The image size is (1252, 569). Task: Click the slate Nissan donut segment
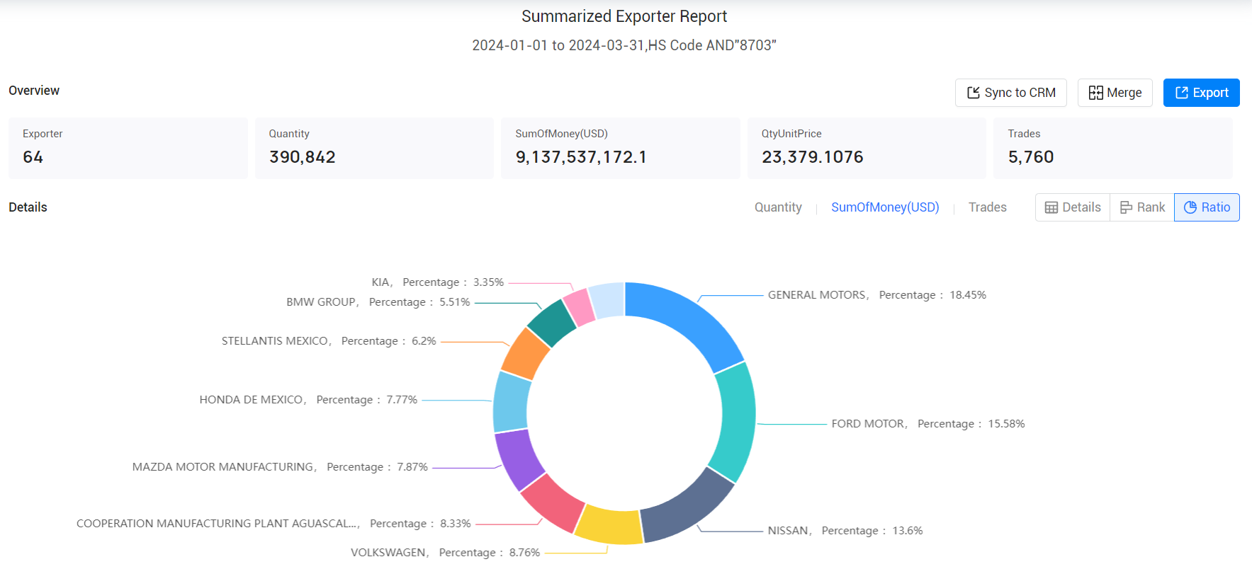(x=687, y=508)
